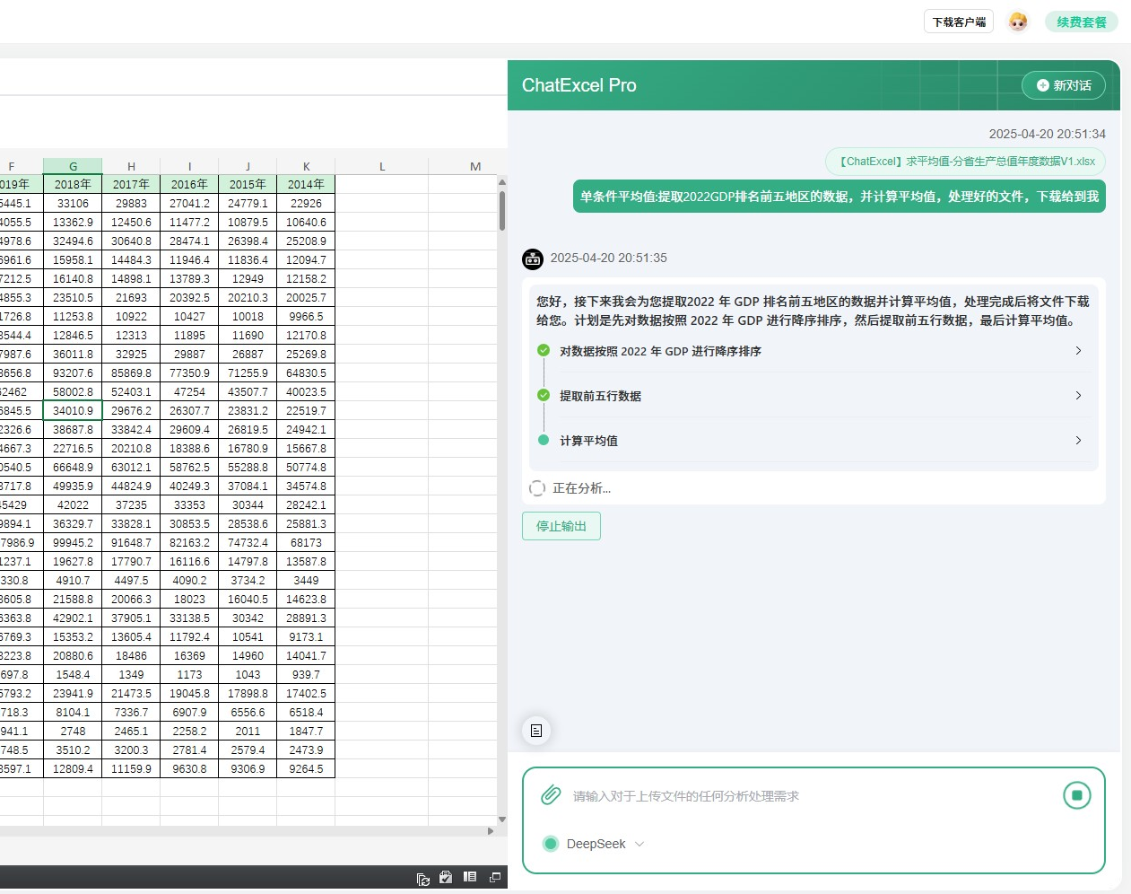Click the cell containing 37235
Viewport: 1131px width, 894px height.
131,505
